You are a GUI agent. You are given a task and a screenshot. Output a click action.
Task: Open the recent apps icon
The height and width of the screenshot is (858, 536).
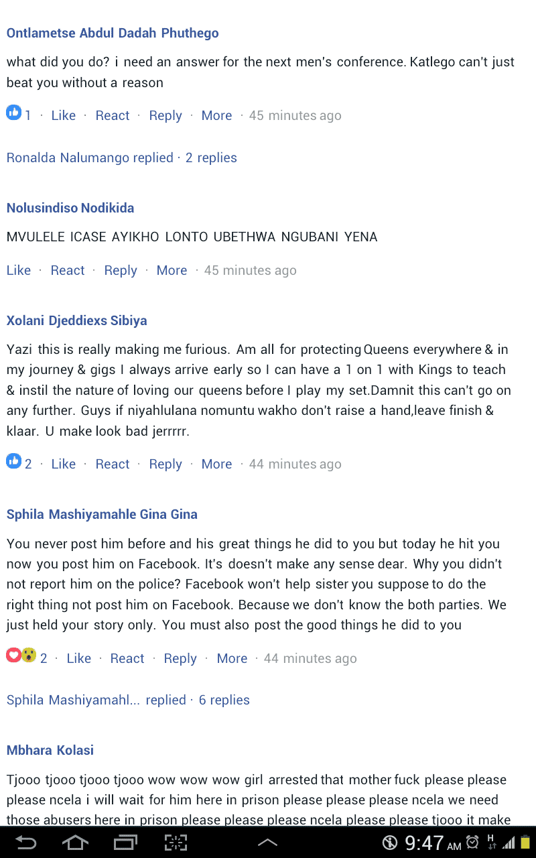[125, 842]
